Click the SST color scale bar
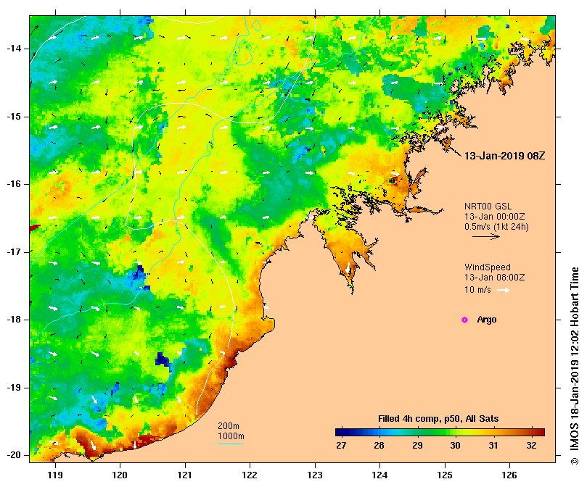The image size is (587, 487). click(x=440, y=433)
